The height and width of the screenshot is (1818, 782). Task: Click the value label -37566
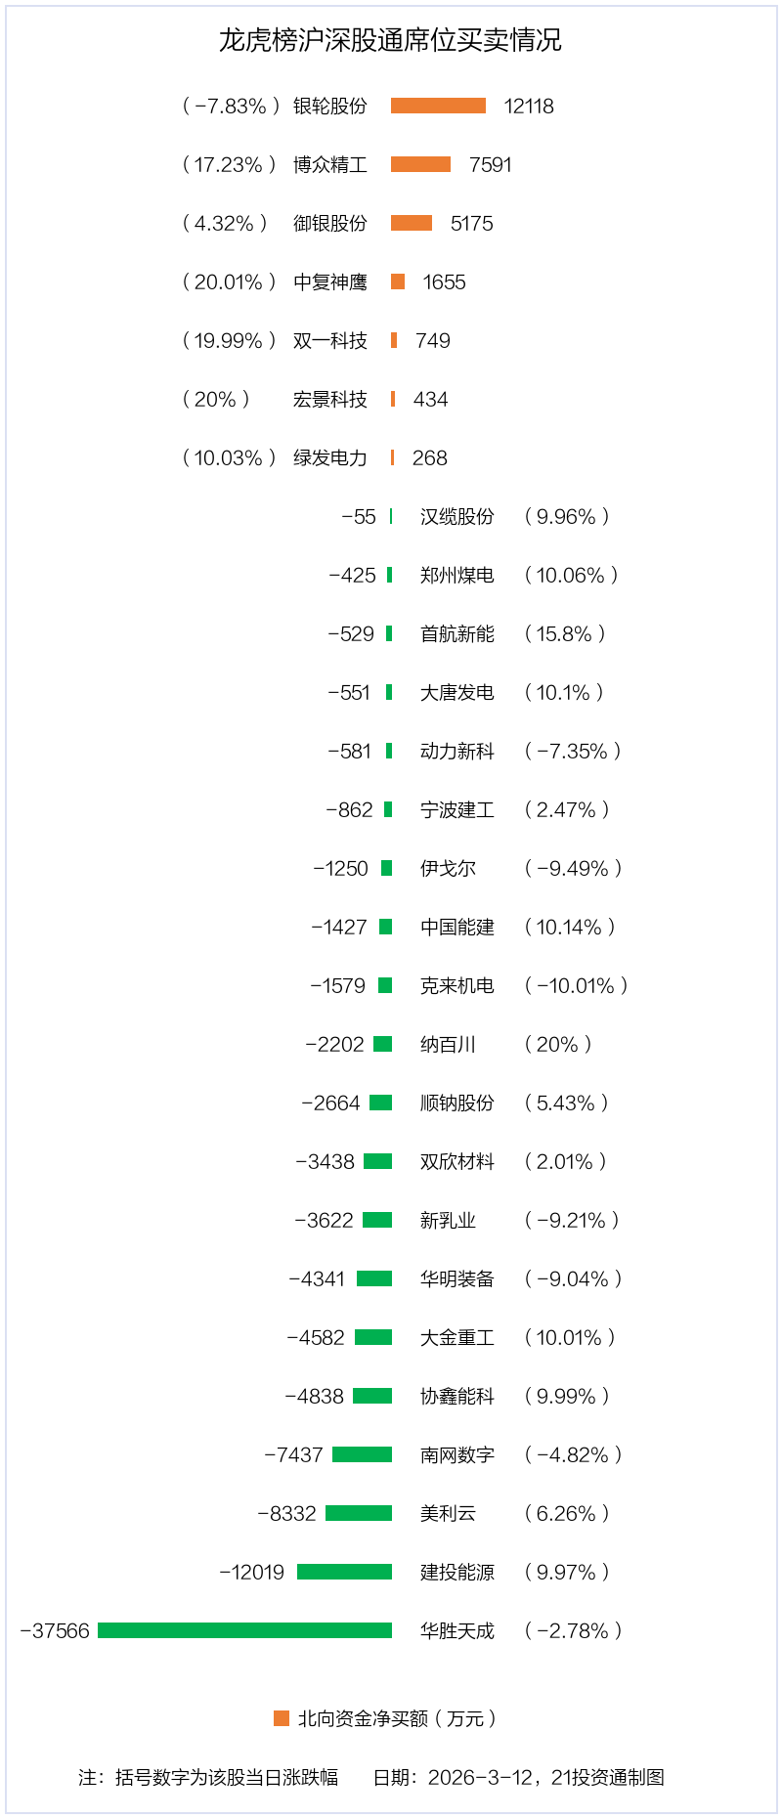coord(55,1630)
